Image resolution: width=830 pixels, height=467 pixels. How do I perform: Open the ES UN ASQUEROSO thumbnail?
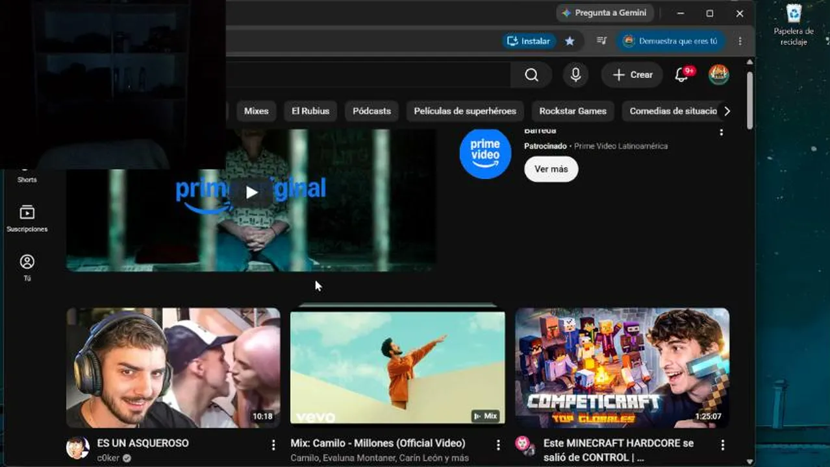[173, 368]
